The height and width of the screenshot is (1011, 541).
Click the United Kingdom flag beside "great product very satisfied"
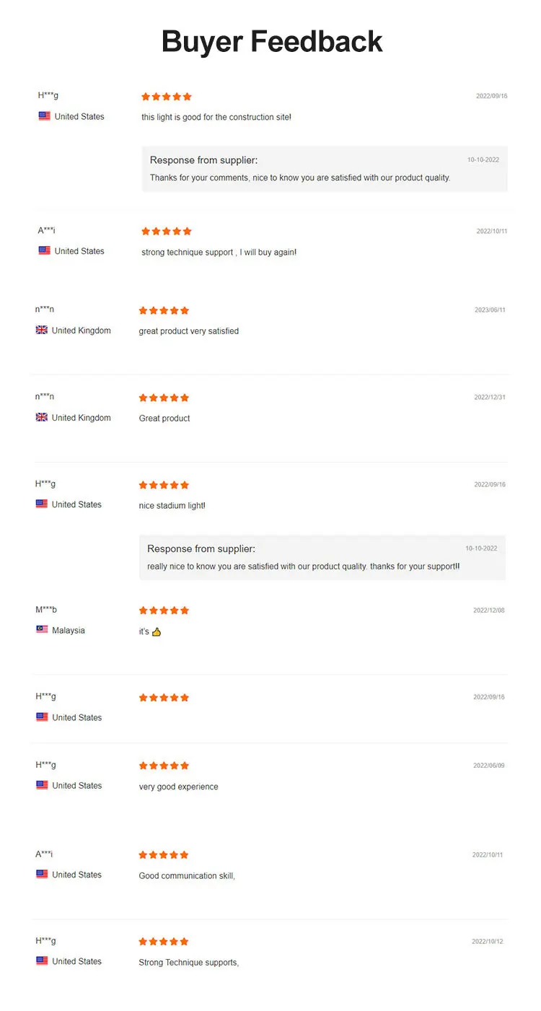pyautogui.click(x=42, y=331)
